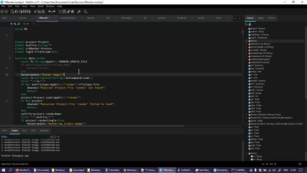Click the rocket build-and-run toolbar icon
This screenshot has height=173, width=307.
pyautogui.click(x=68, y=12)
